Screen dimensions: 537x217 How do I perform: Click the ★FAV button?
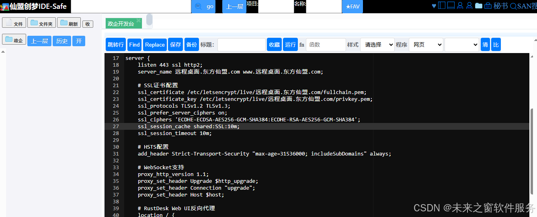click(x=353, y=6)
